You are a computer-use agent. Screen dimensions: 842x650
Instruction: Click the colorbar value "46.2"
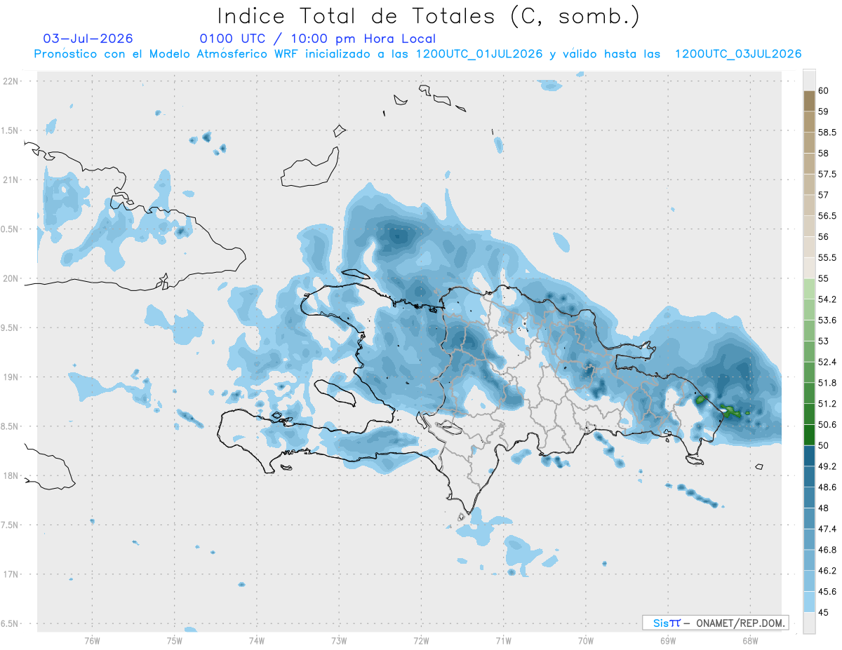[x=827, y=571]
